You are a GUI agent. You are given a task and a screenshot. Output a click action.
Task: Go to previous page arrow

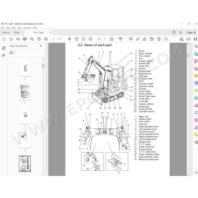pos(39,39)
